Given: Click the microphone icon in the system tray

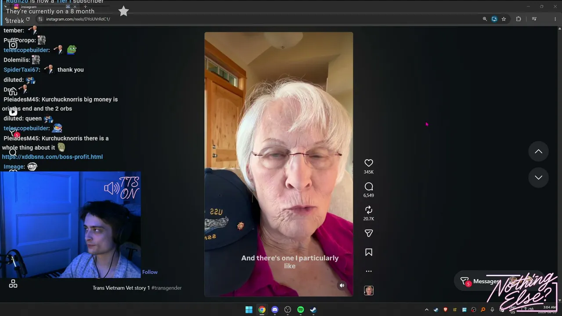Looking at the screenshot, I should coord(492,310).
